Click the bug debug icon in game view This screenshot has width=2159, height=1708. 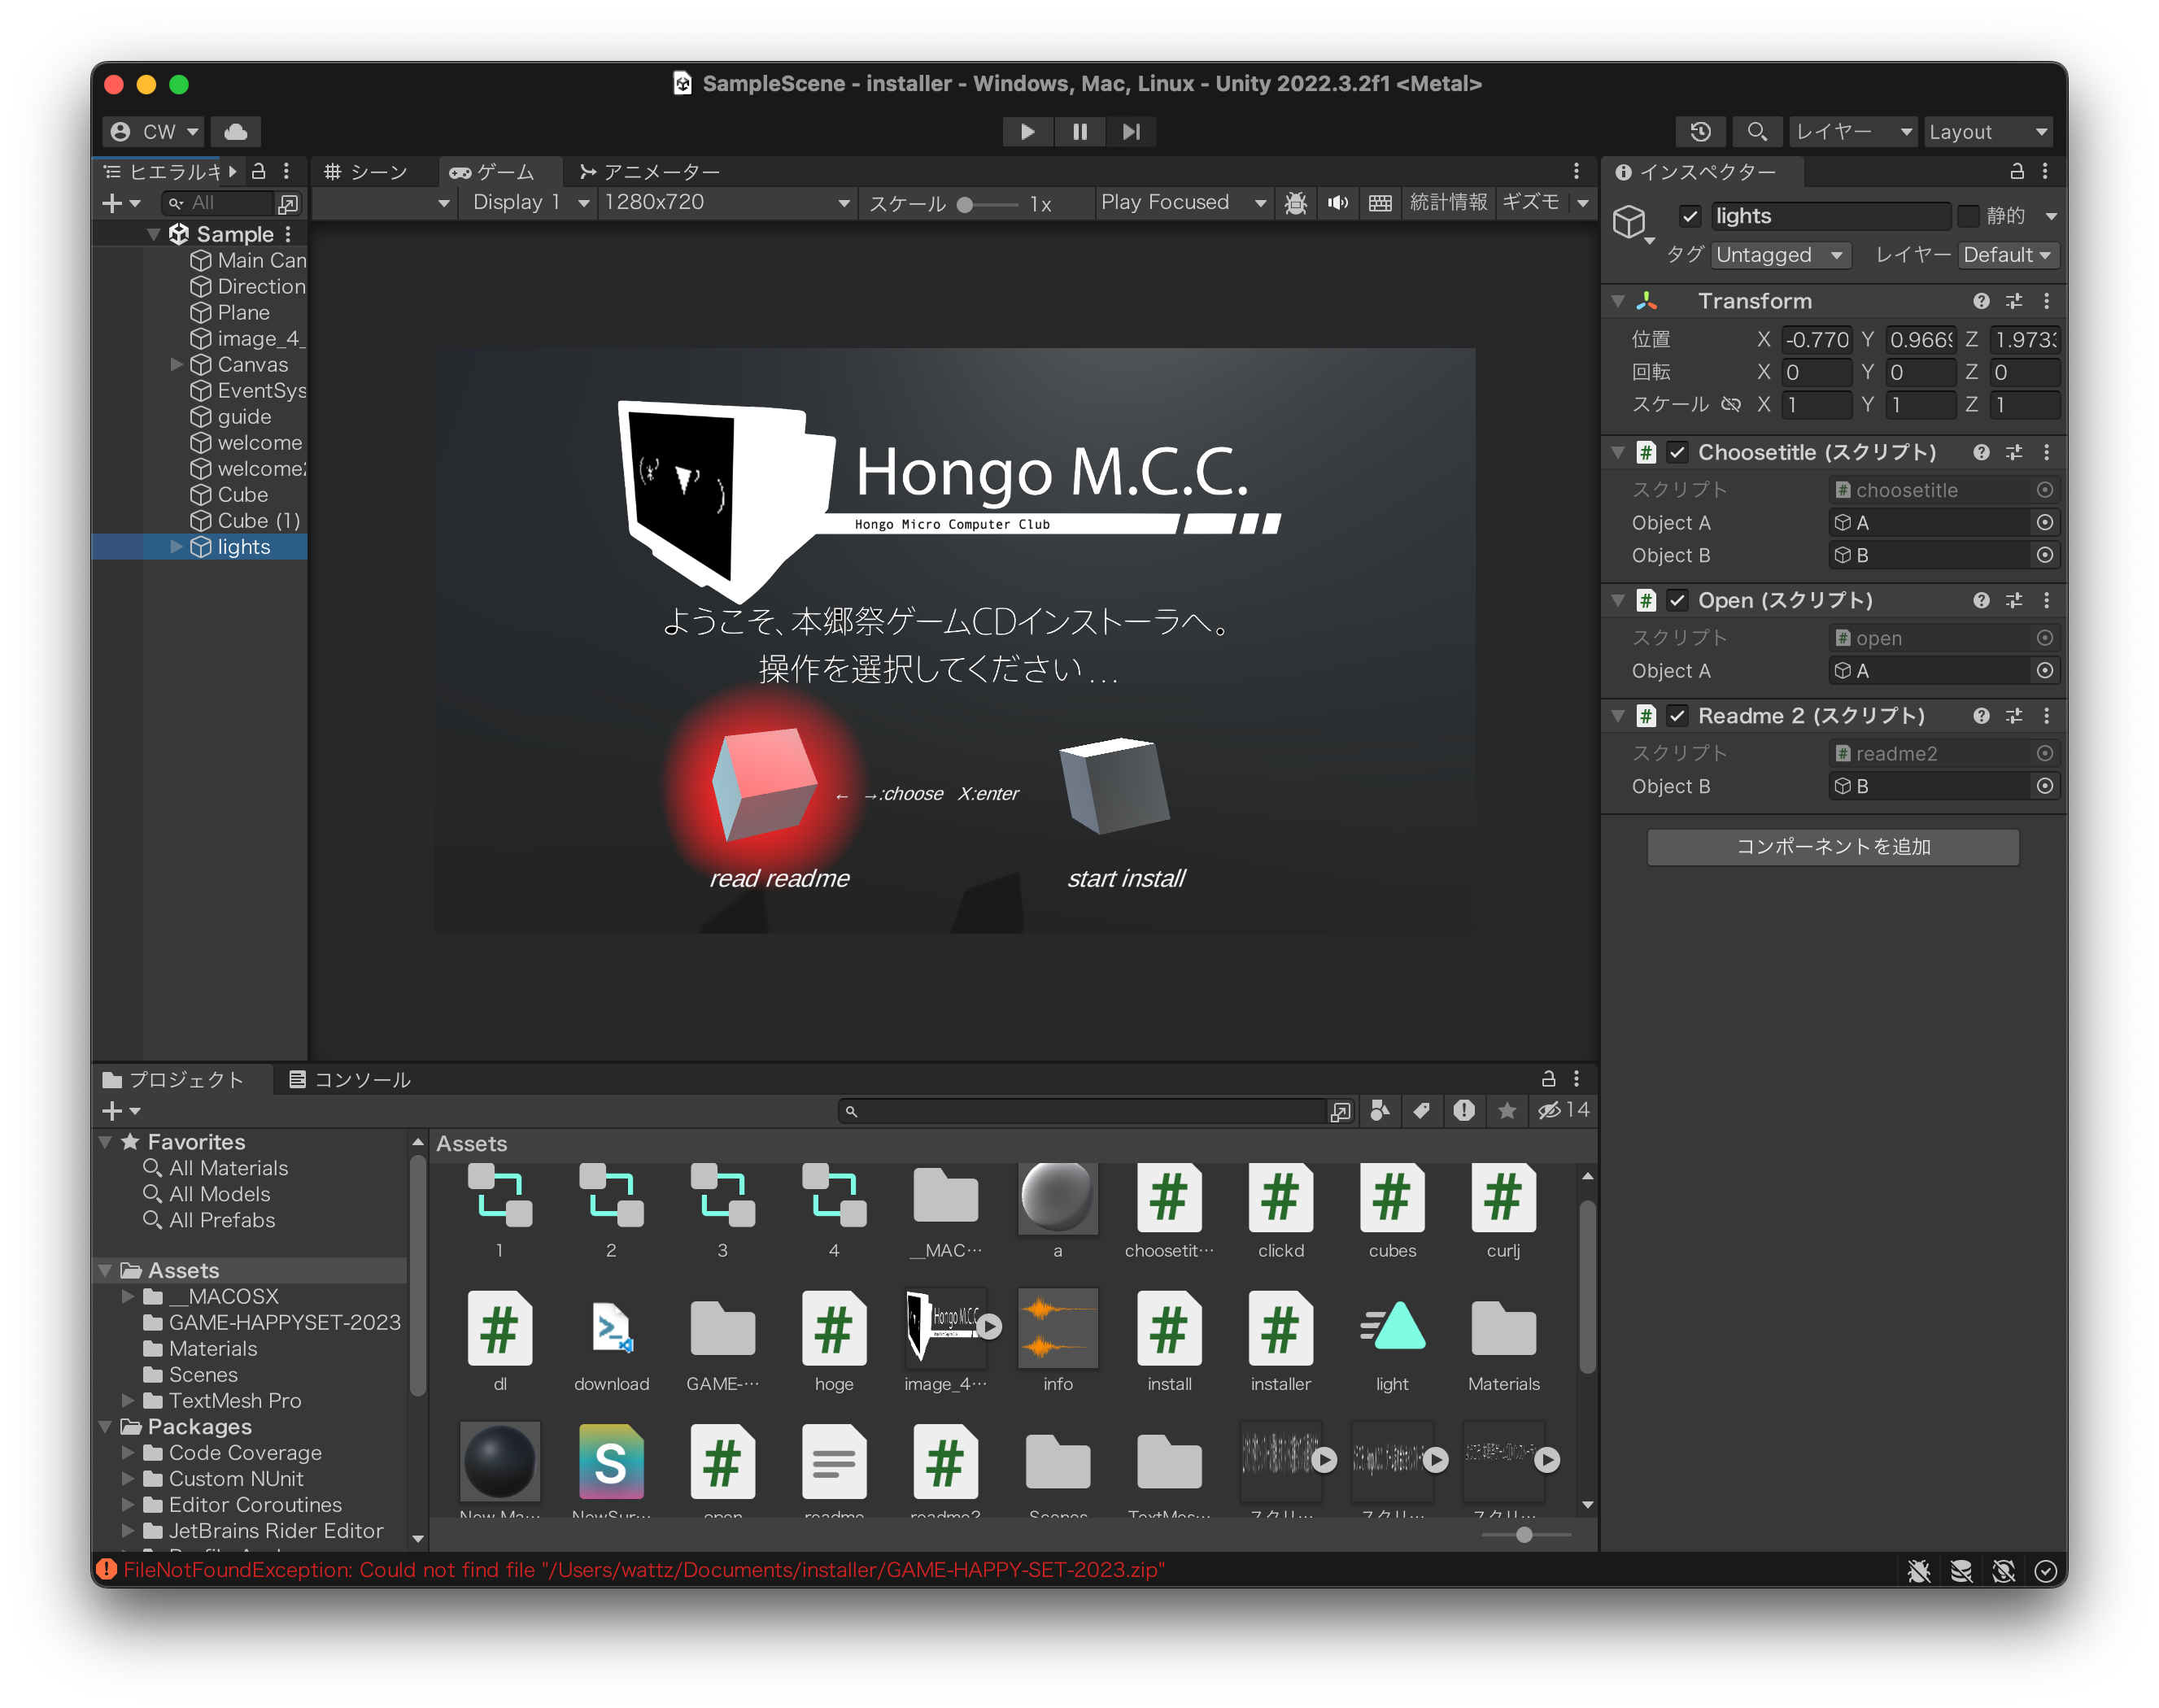1296,203
